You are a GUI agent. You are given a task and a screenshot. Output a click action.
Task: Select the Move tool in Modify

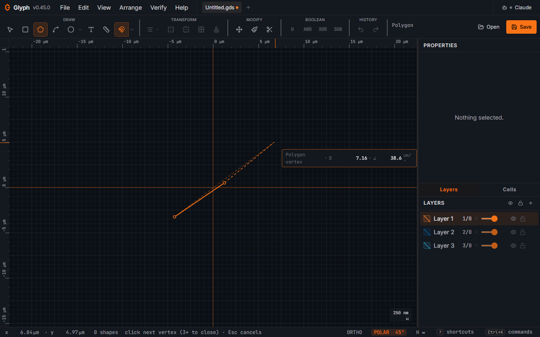(x=239, y=29)
